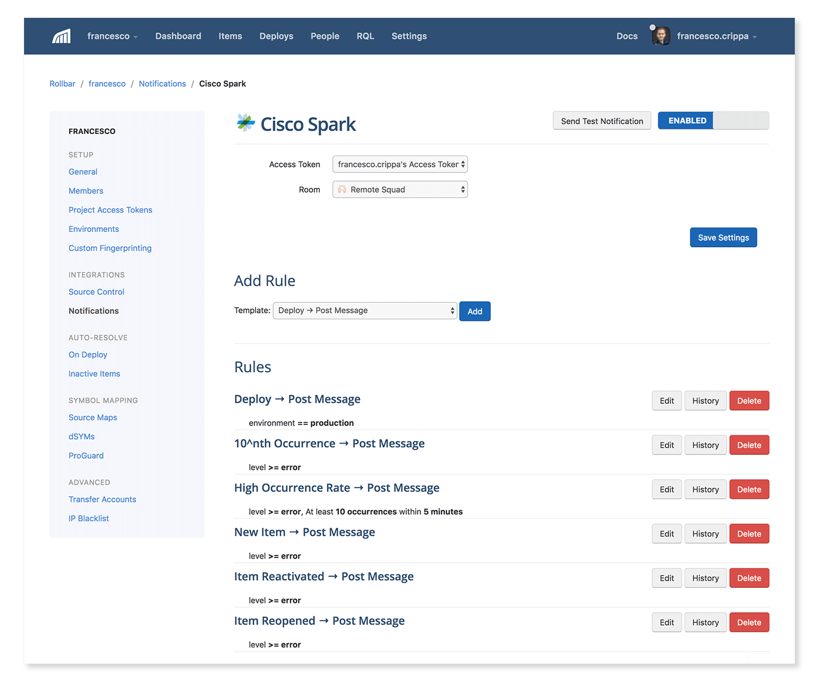Click 'environment == production' condition text
The height and width of the screenshot is (699, 822).
301,423
